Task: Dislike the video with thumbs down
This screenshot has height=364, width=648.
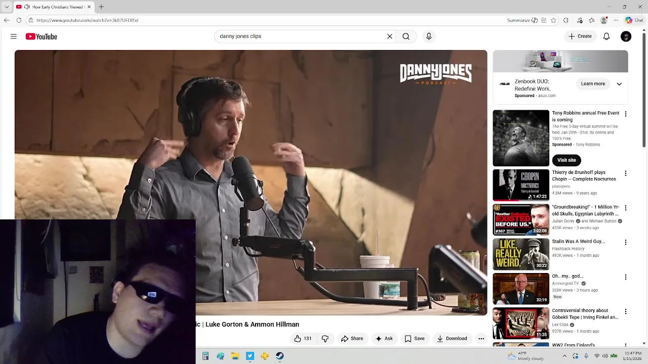Action: click(x=325, y=339)
